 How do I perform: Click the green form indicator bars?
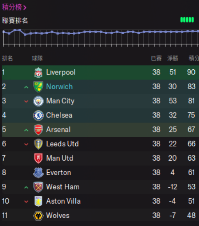(x=187, y=20)
